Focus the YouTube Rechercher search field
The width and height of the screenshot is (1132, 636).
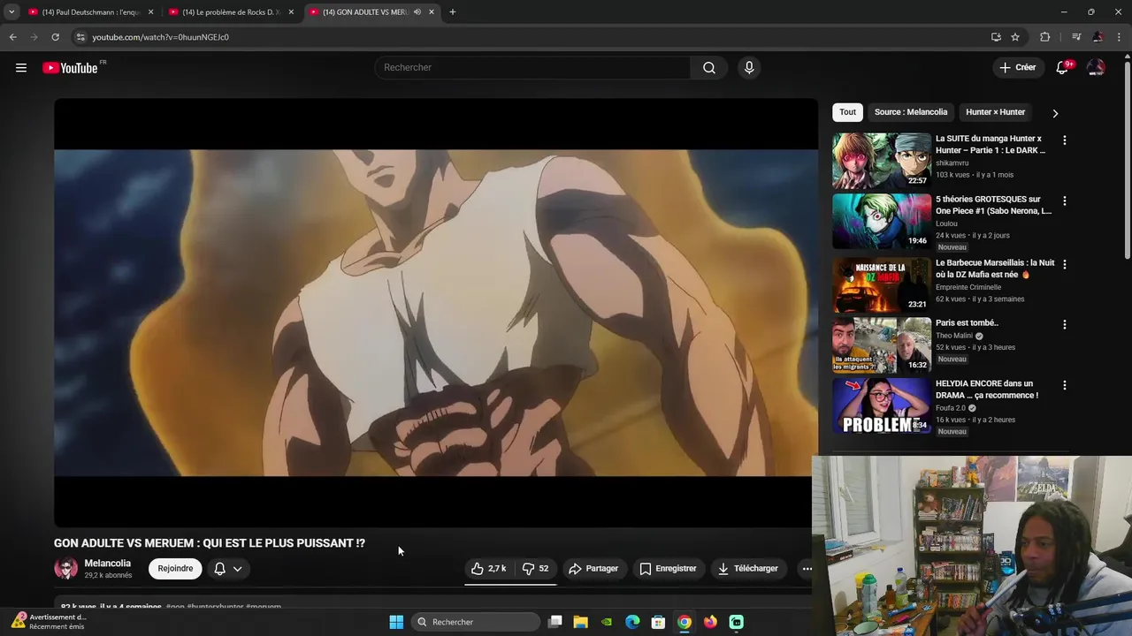click(x=533, y=68)
